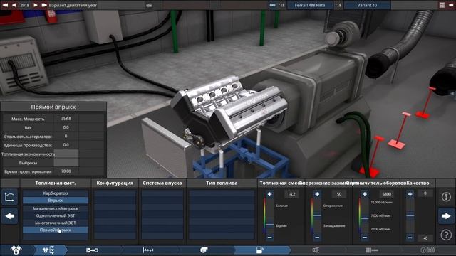The width and height of the screenshot is (456, 256).
Task: Select Многоточечный ЭВТ injection type
Action: click(56, 223)
